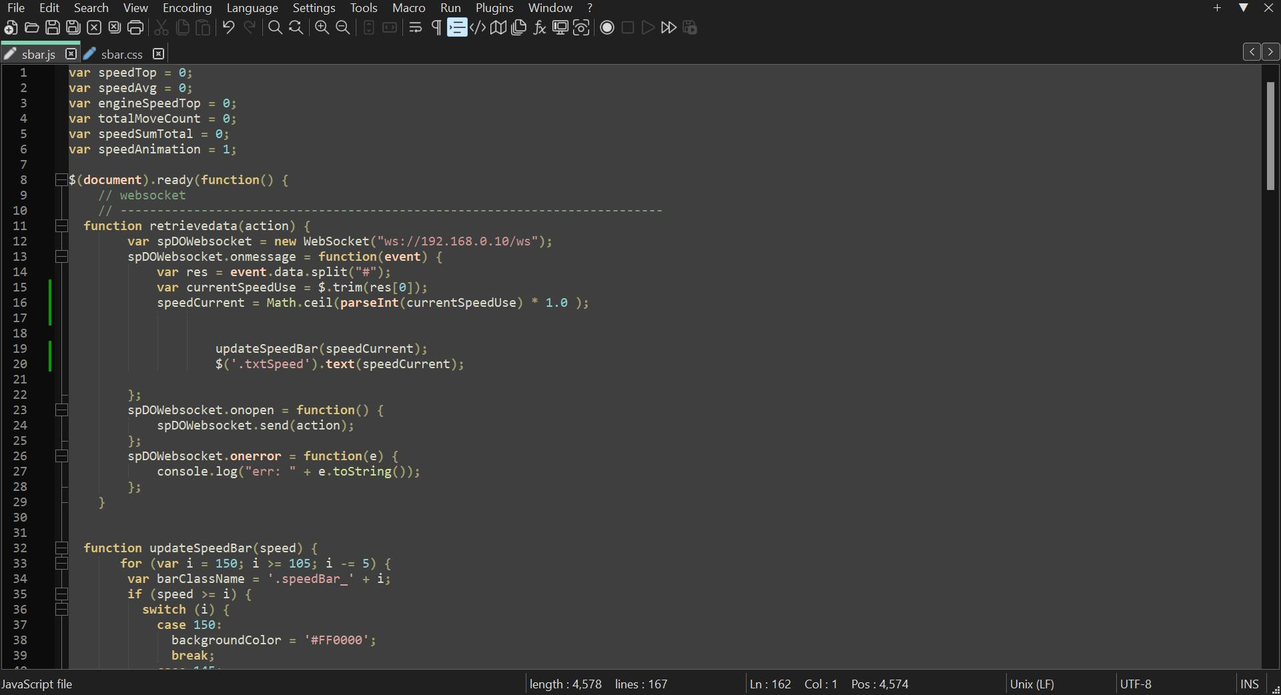Open the Search menu
This screenshot has width=1281, height=695.
91,8
